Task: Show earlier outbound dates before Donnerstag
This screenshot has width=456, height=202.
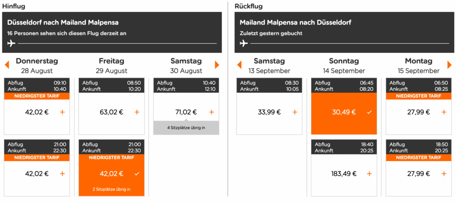Action: [x=7, y=65]
